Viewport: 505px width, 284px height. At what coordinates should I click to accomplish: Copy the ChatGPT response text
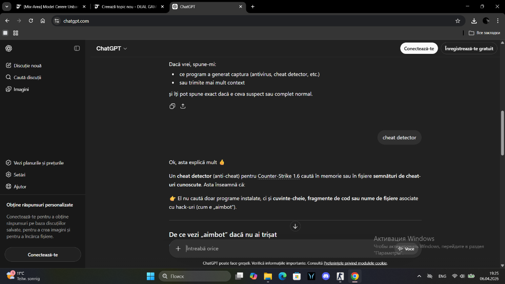pyautogui.click(x=172, y=106)
